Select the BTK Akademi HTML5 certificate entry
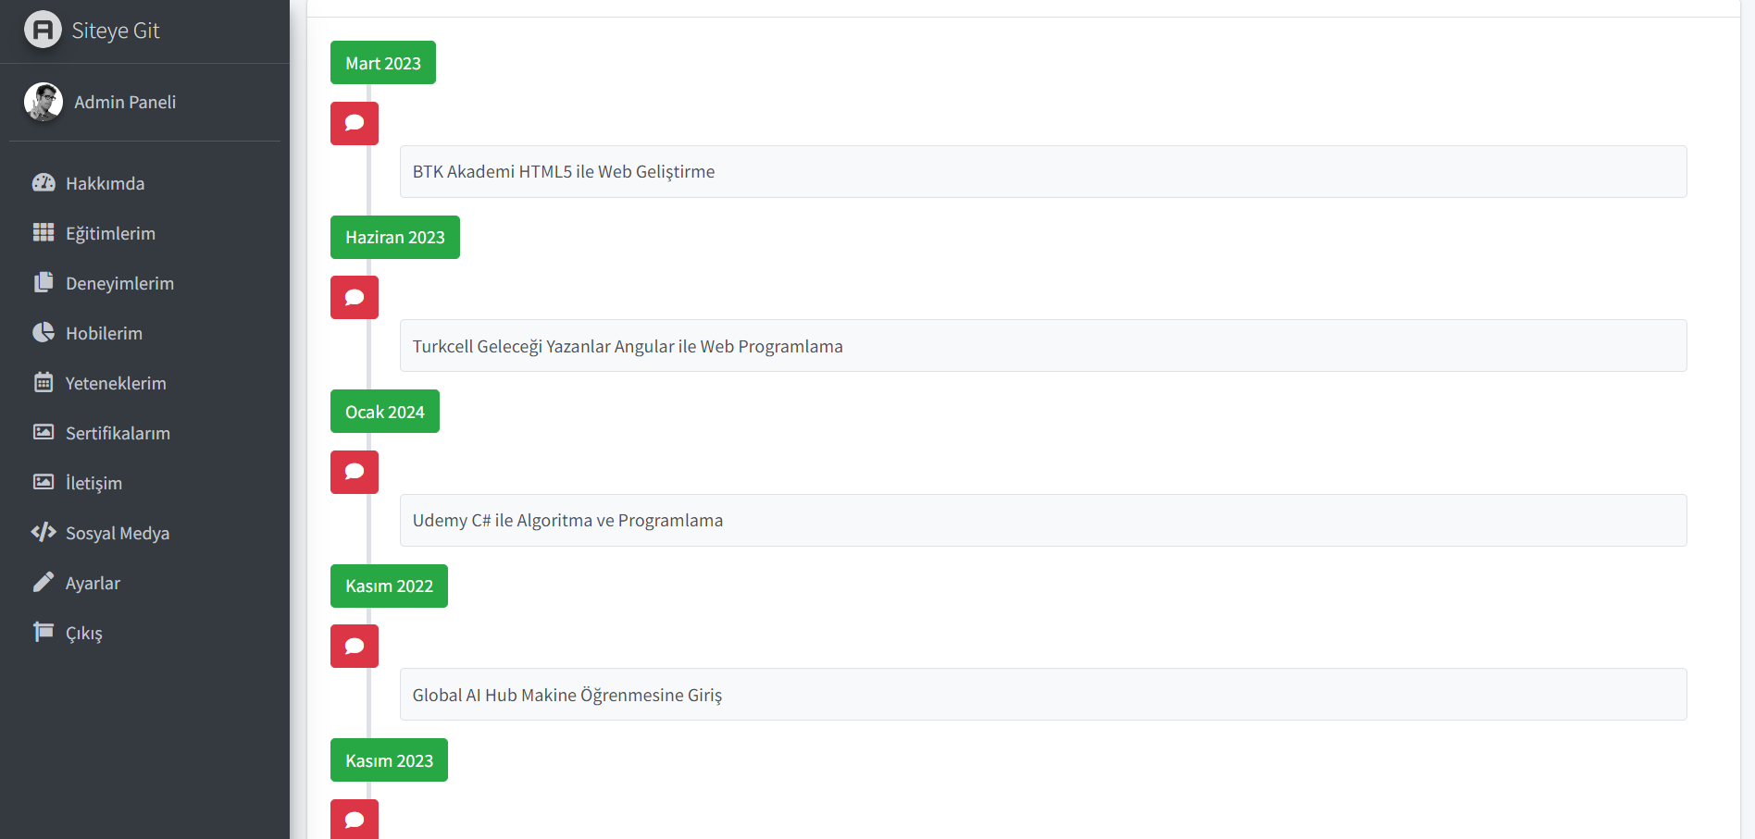Screen dimensions: 1755x839 pos(1043,171)
